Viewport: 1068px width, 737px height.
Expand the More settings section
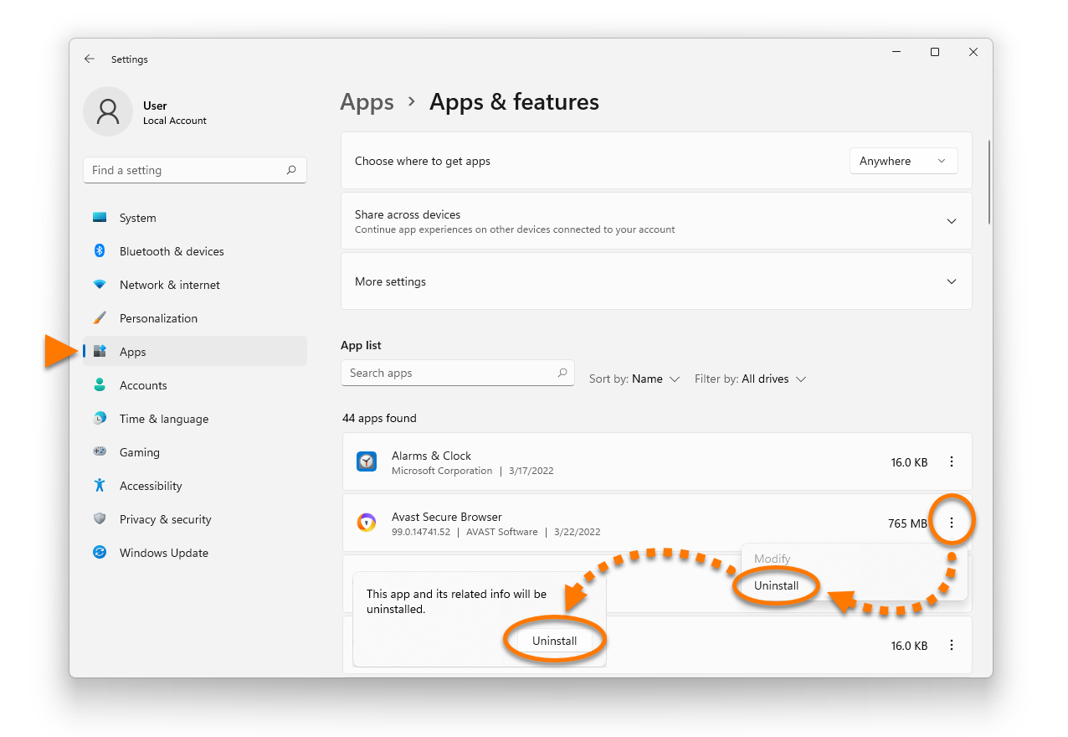pos(951,281)
